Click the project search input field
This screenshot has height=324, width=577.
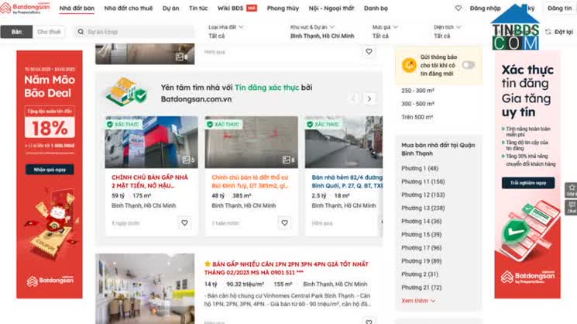coord(137,32)
